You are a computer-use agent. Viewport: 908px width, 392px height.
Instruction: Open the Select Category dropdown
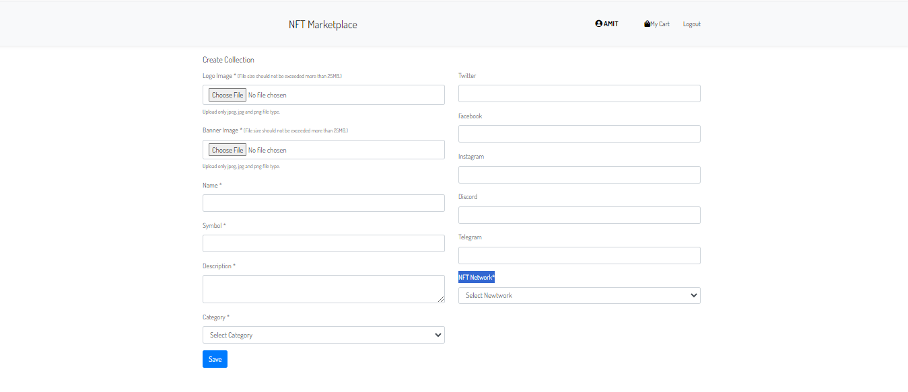pyautogui.click(x=324, y=334)
